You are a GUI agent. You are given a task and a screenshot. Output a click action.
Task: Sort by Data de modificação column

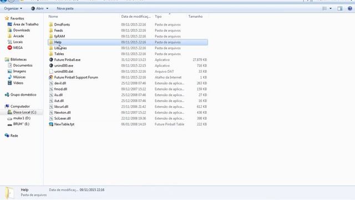136,17
